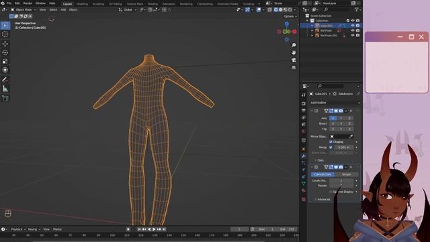The image size is (430, 242).
Task: Click the subdivision Render levels field
Action: click(x=341, y=186)
